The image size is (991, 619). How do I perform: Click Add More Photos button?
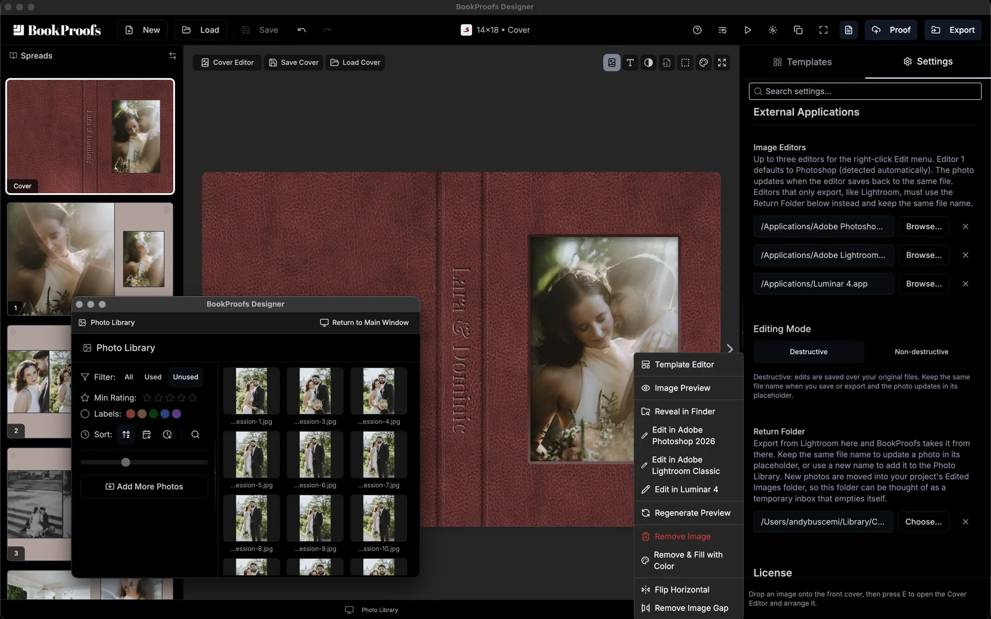click(144, 487)
